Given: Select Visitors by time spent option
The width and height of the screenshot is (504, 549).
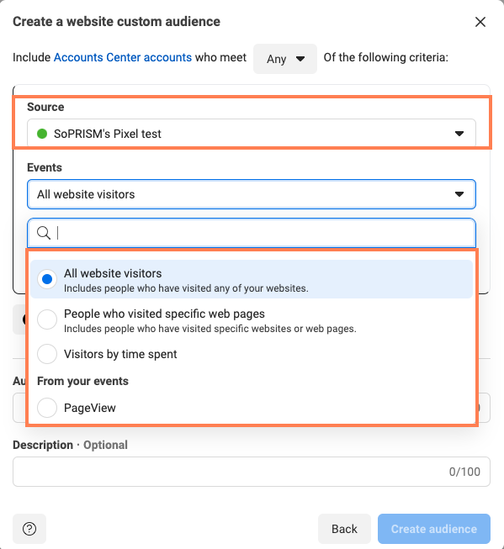Looking at the screenshot, I should 47,354.
